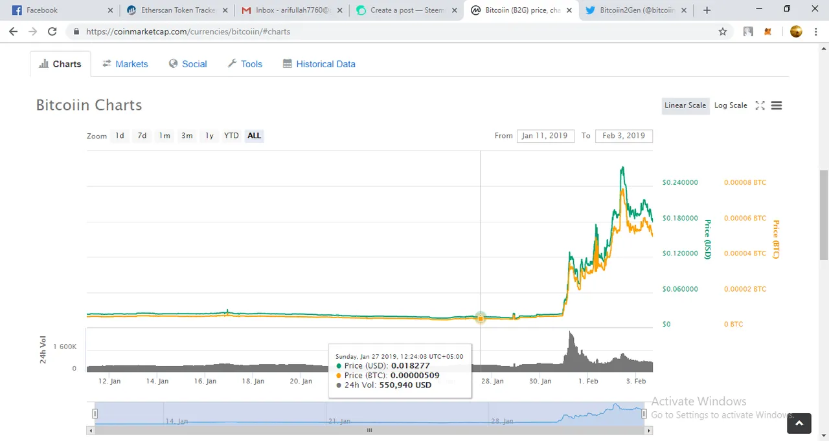
Task: Click the From date field
Action: 545,136
